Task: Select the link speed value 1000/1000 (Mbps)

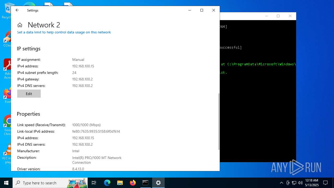Action: (86, 125)
